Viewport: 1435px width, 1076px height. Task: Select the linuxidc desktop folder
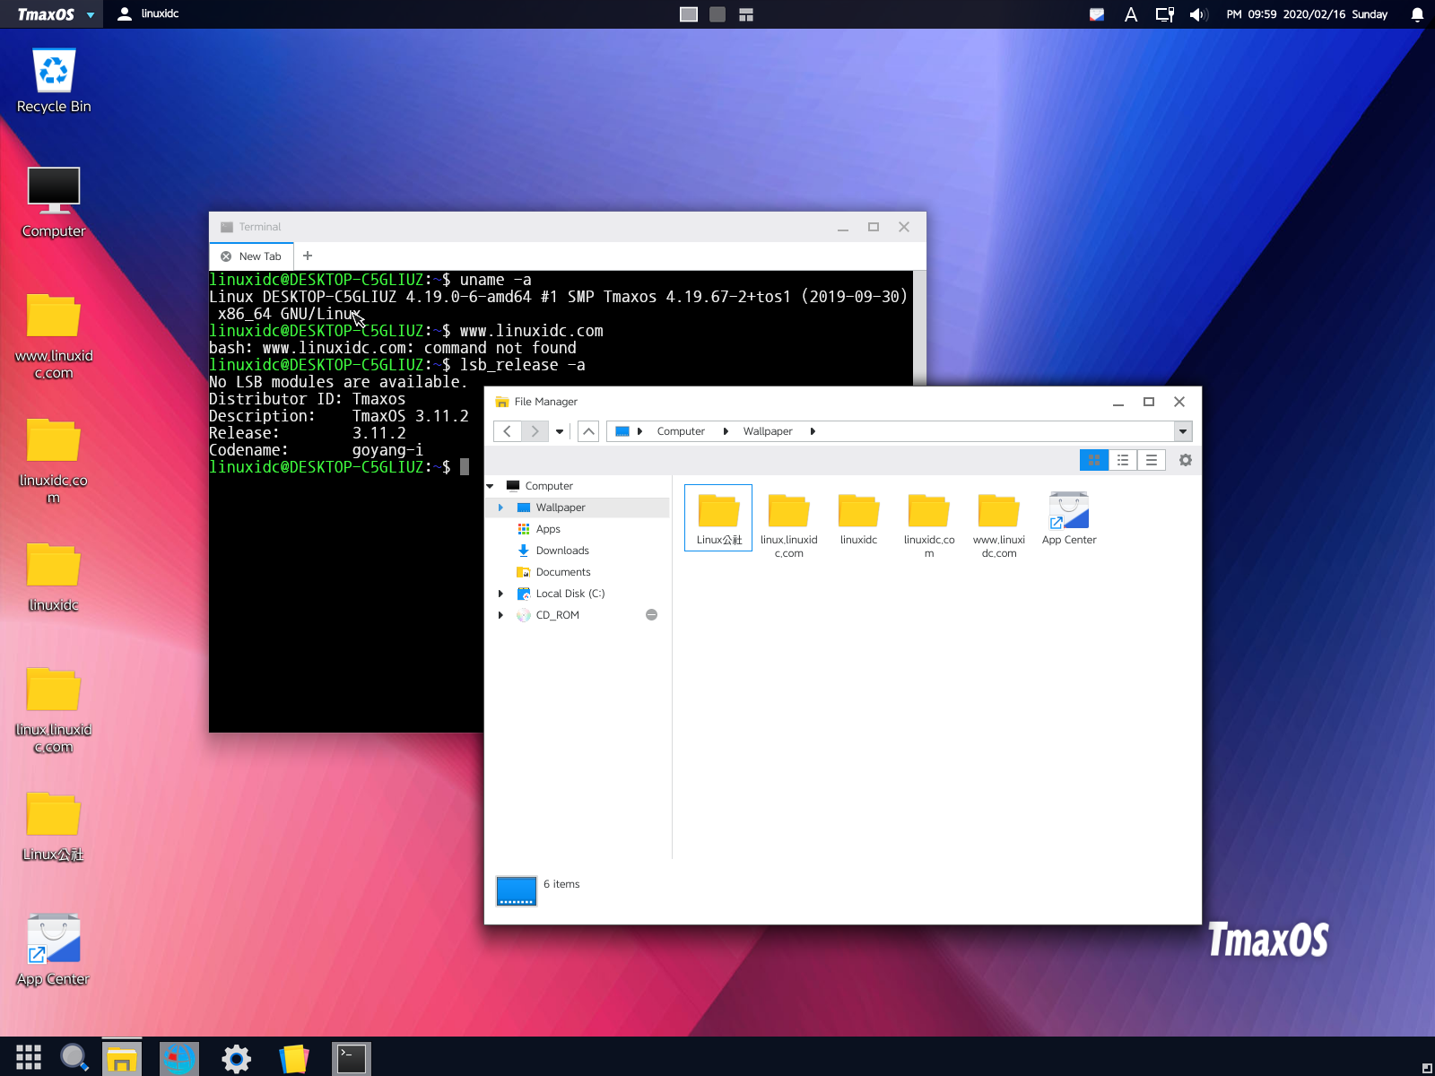(x=54, y=577)
